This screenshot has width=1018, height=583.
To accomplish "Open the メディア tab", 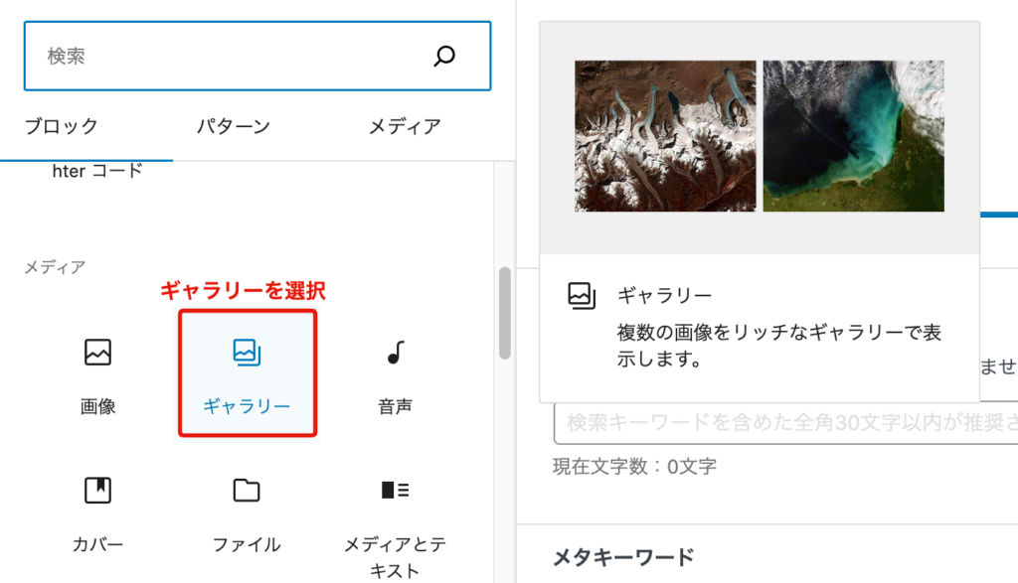I will [405, 126].
